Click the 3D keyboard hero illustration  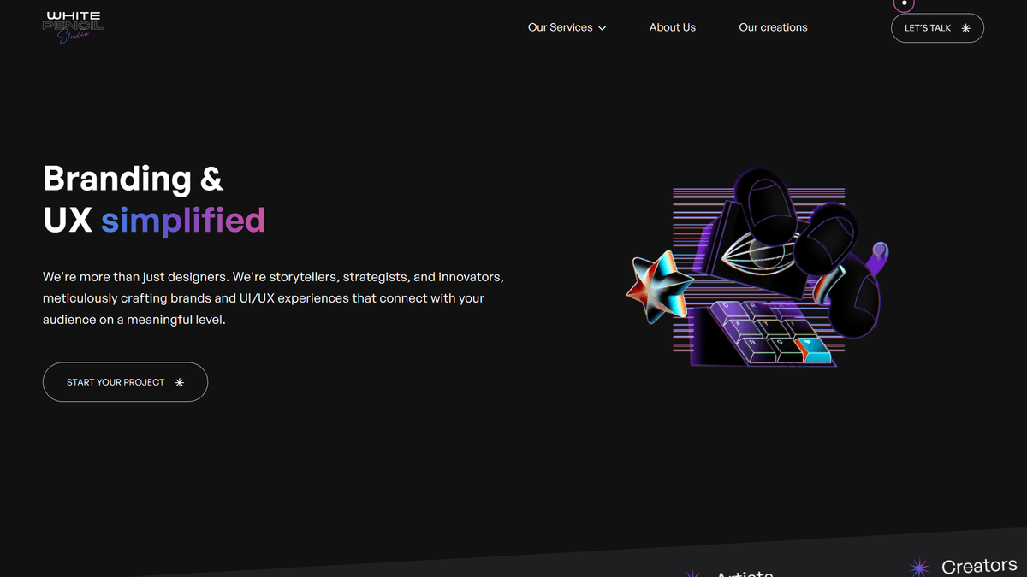tap(757, 267)
